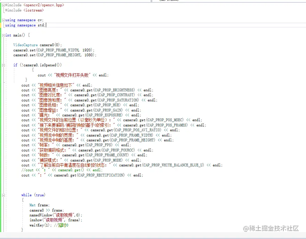
Task: Click the CAP_PROP_FRAME_WIDTH, 1920 set line
Action: point(54,50)
